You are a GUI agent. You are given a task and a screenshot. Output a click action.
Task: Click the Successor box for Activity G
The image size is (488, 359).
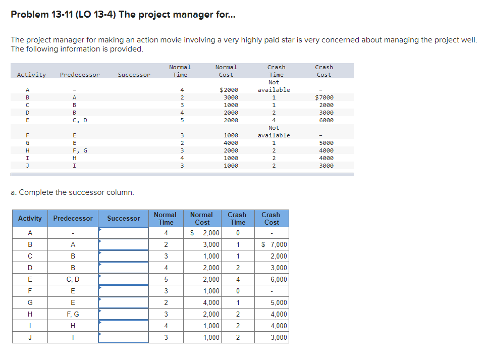point(123,302)
